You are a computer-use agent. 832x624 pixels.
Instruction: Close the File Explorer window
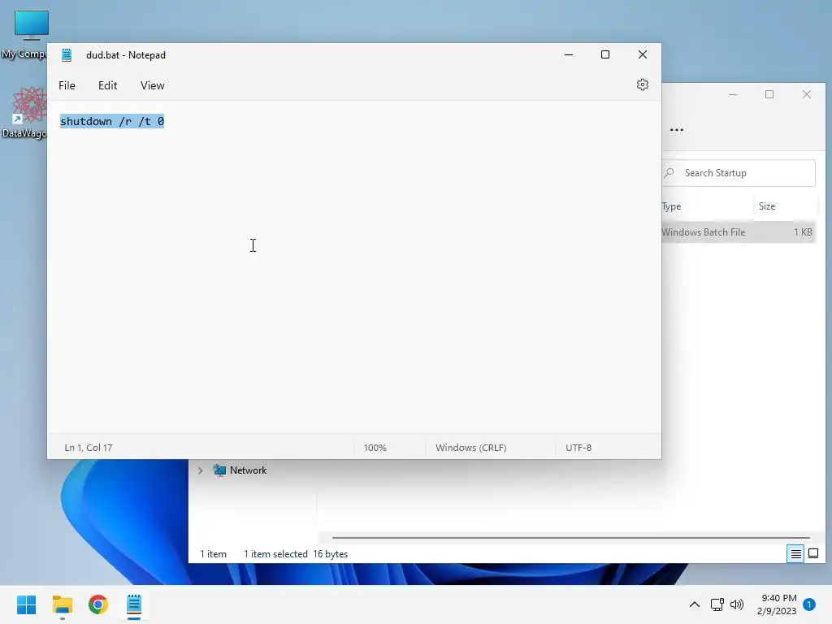807,94
